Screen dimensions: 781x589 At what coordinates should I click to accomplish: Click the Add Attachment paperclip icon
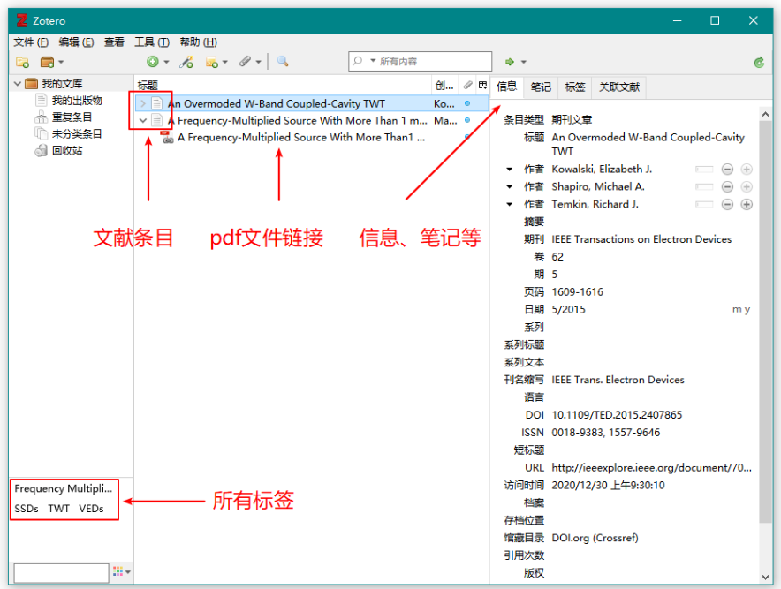pos(245,62)
